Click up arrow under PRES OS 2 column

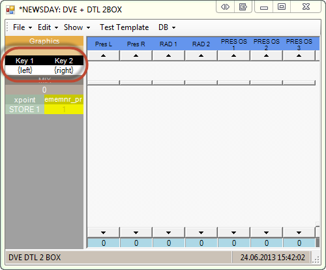(266, 55)
